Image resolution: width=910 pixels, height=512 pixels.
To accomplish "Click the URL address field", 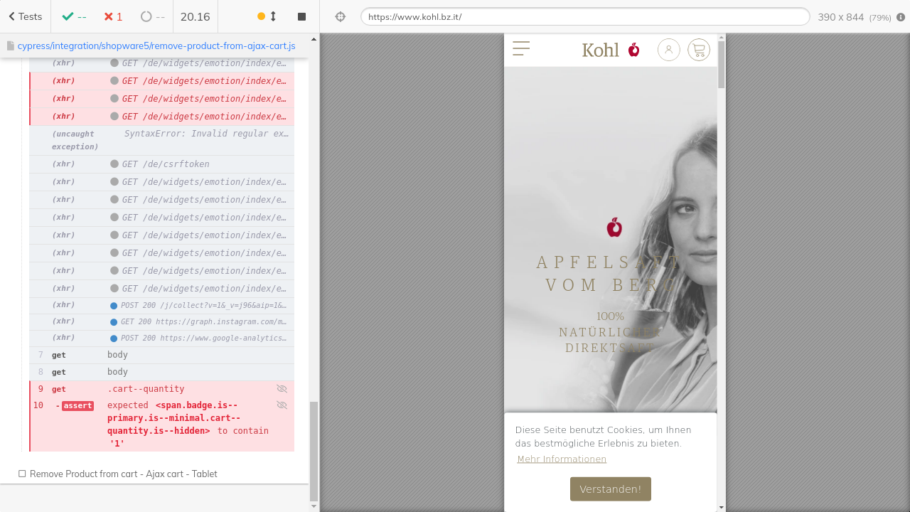I will 584,16.
